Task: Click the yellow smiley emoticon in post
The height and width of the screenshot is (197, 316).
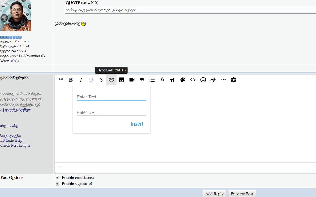Action: pos(84,24)
